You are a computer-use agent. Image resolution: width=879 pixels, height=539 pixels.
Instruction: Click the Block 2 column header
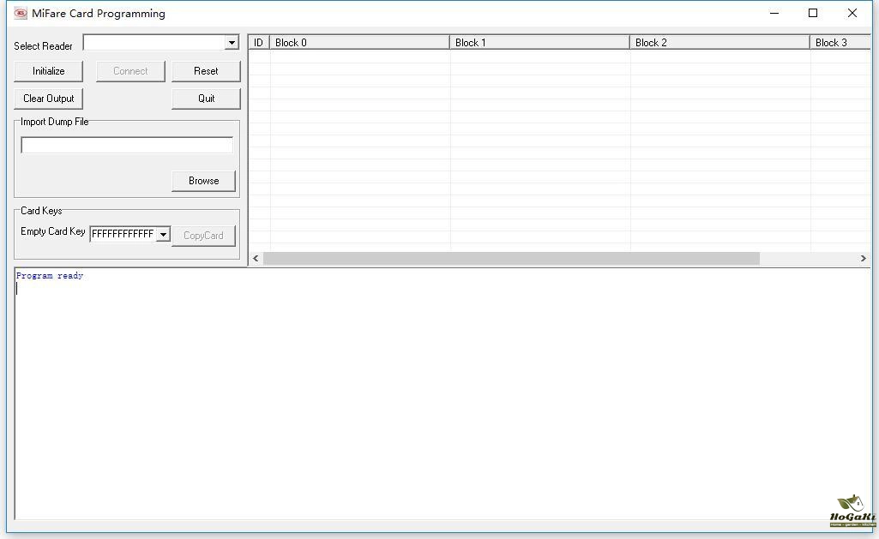[x=719, y=43]
